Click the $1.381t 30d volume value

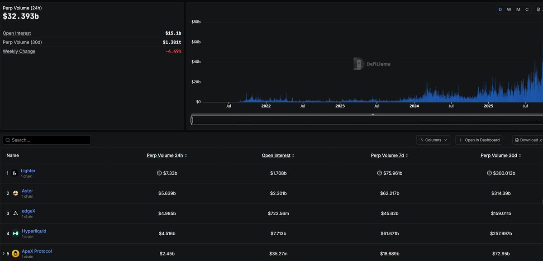172,43
